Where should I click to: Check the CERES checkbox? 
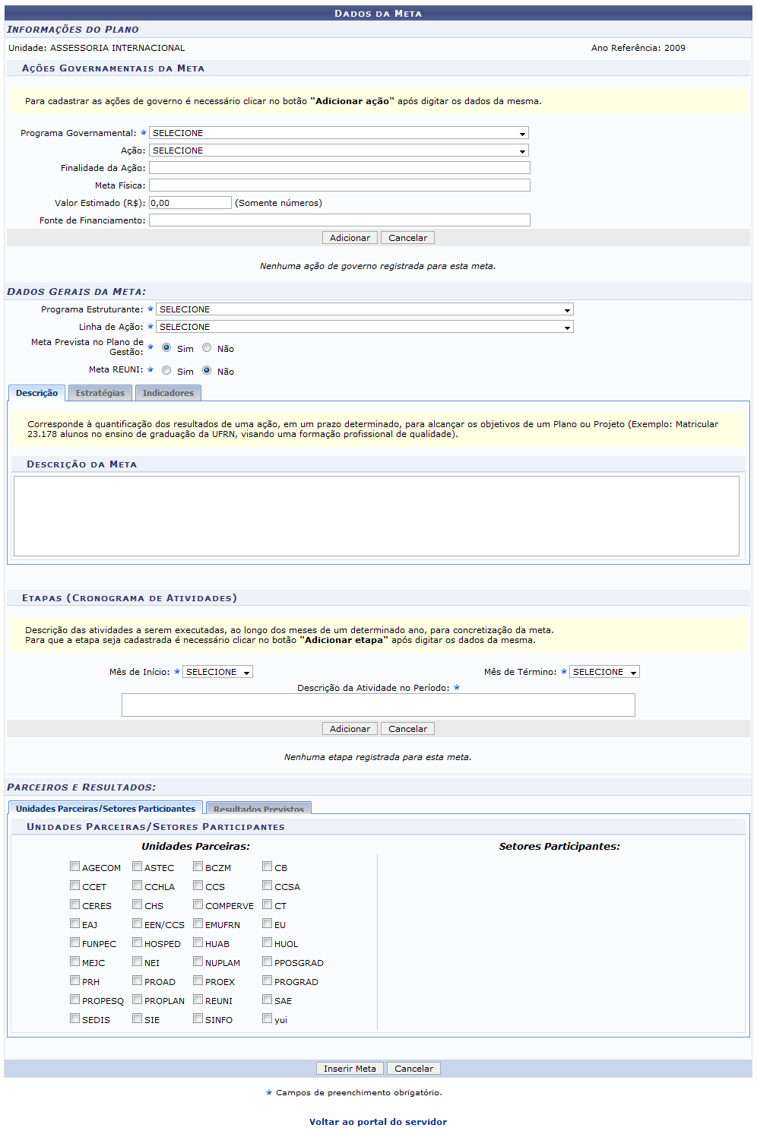74,904
